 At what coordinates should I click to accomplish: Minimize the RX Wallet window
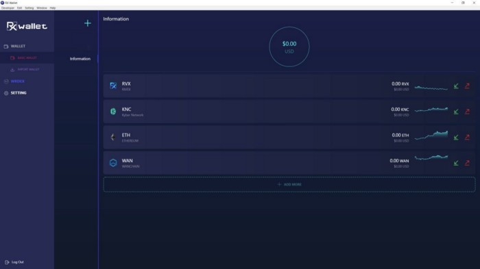pos(452,3)
